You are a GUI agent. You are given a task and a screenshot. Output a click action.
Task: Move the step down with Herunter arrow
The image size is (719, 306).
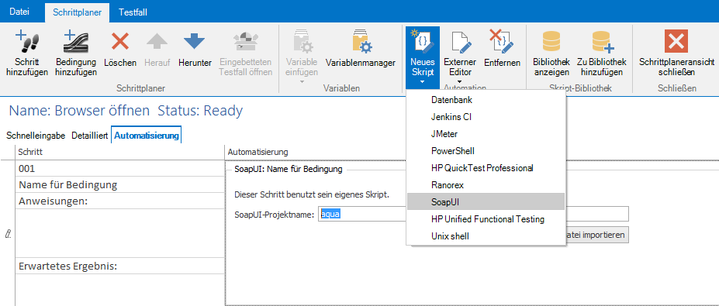click(195, 41)
